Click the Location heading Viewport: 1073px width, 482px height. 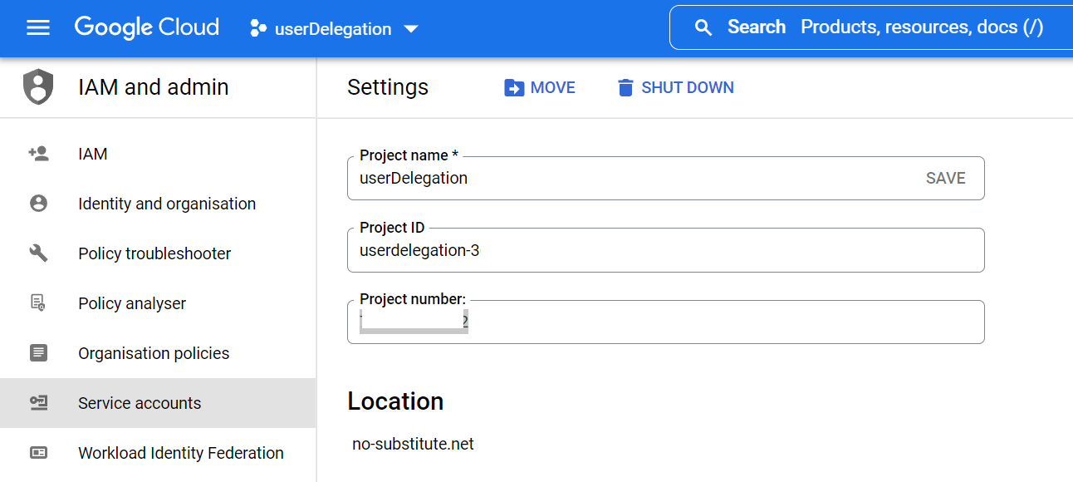pyautogui.click(x=395, y=401)
